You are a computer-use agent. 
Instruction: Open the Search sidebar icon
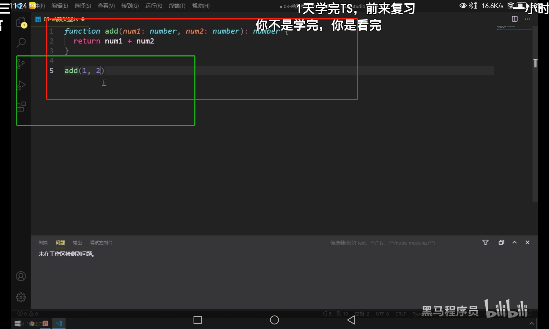[21, 42]
